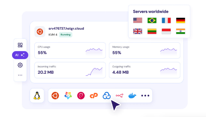Open the dashboard grid icon in sidebar
This screenshot has height=117, width=206.
coord(20,45)
